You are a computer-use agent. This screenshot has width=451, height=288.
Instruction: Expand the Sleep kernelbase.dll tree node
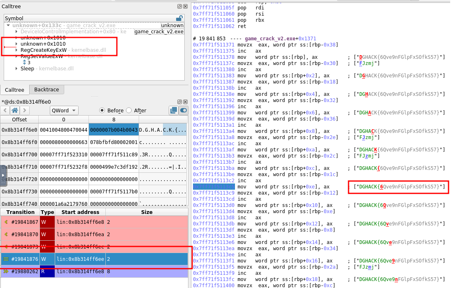point(16,69)
